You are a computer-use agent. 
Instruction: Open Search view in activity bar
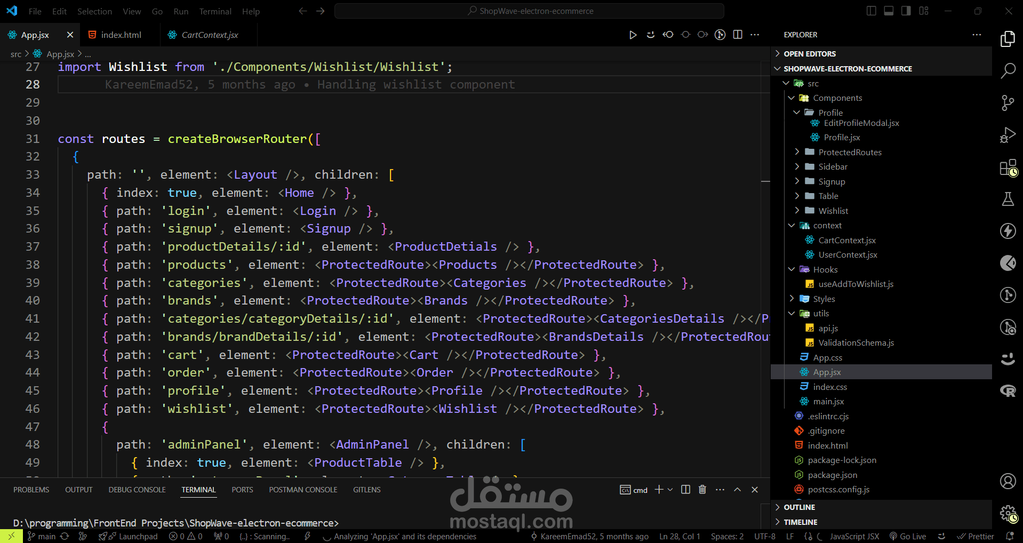(1008, 70)
